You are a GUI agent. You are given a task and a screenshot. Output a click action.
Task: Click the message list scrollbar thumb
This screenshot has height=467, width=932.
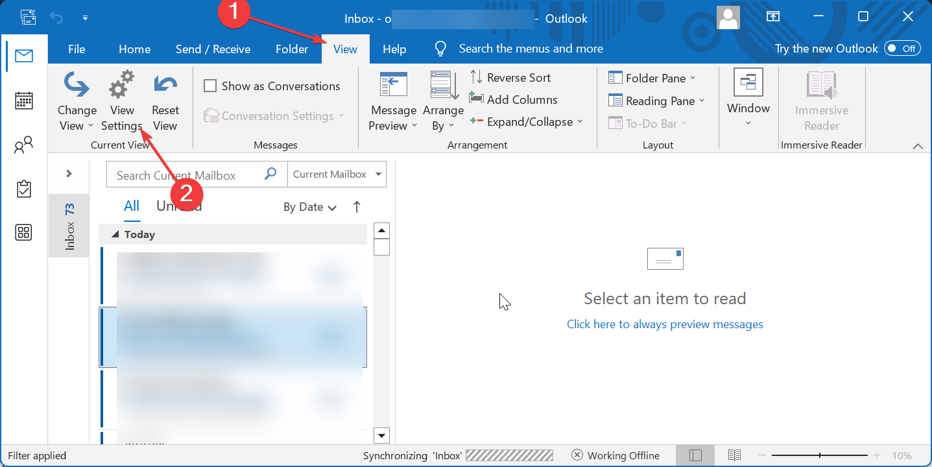pos(382,247)
